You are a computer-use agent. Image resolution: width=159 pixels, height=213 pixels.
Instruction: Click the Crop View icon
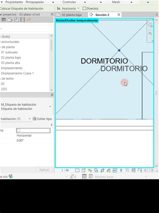click(102, 170)
